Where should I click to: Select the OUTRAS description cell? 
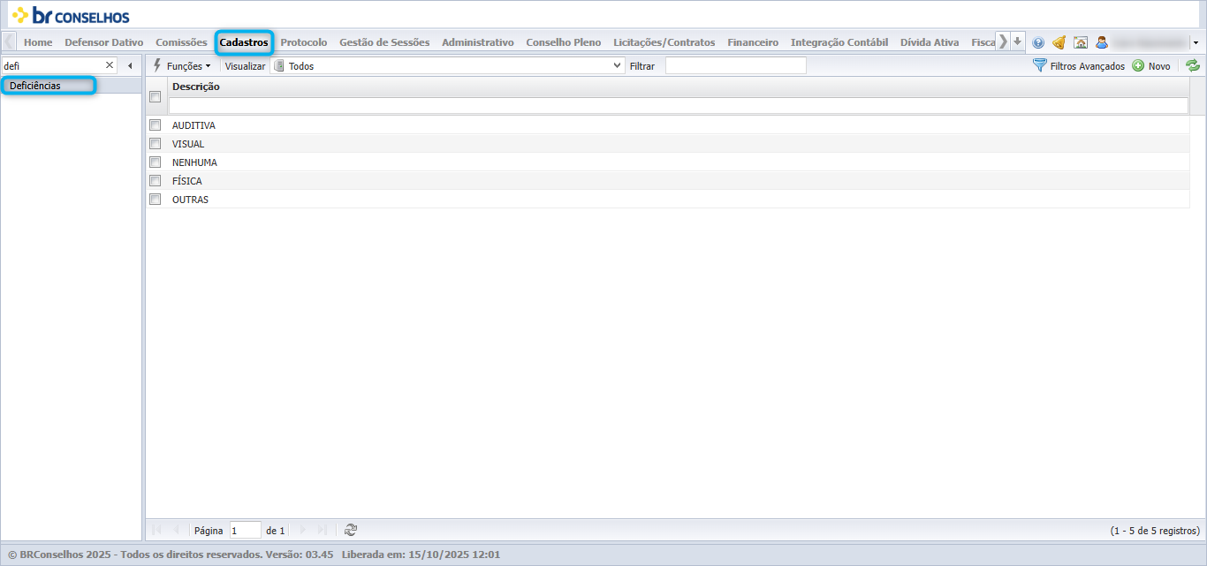(190, 200)
